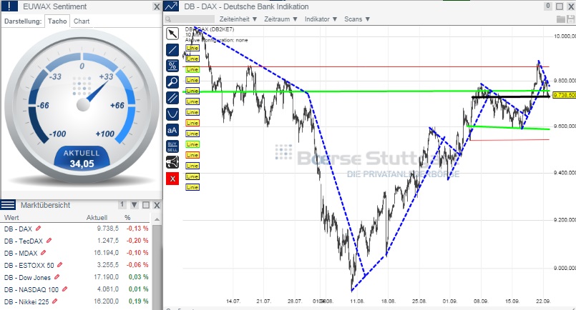Switch to the Tacho tab

(57, 21)
